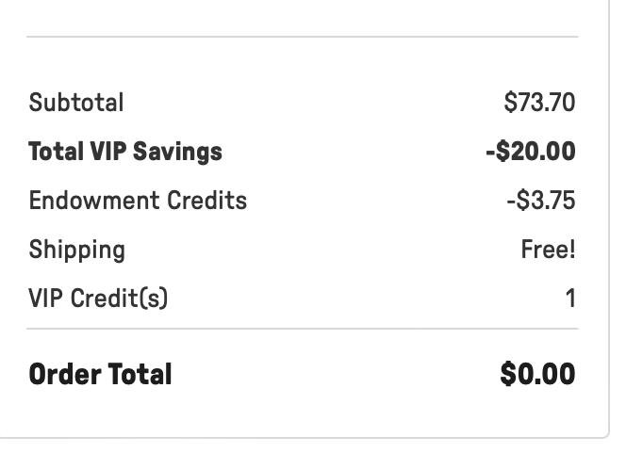Select the Total VIP Savings label

(x=125, y=152)
